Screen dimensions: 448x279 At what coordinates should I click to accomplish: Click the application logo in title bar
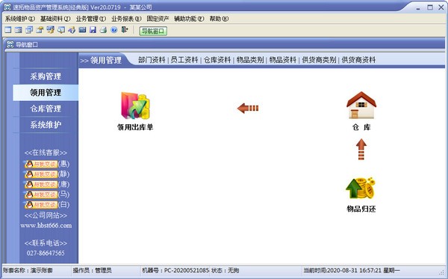coord(7,7)
